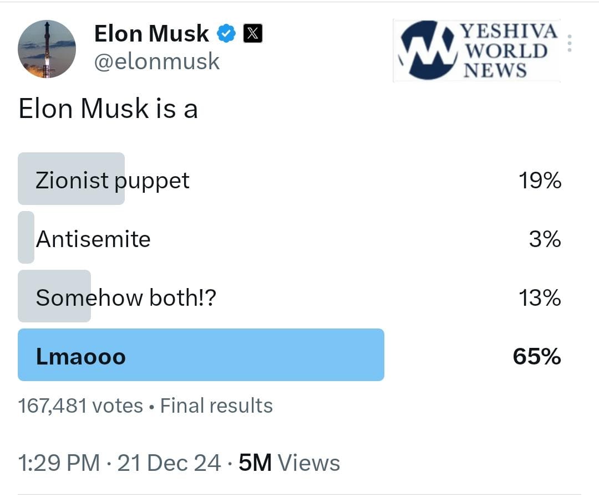Screen dimensions: 599x498
Task: Open Elon Musk's rocket profile picture
Action: point(47,49)
